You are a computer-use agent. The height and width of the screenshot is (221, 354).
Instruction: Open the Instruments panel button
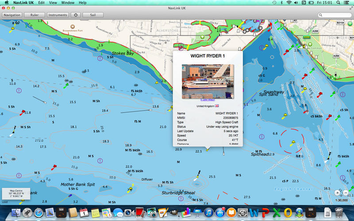point(58,15)
